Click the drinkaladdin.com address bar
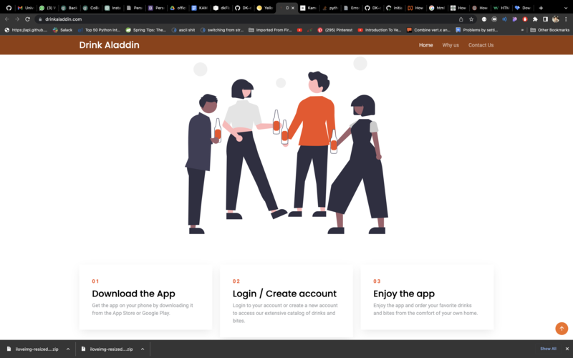The height and width of the screenshot is (358, 573). coord(215,19)
